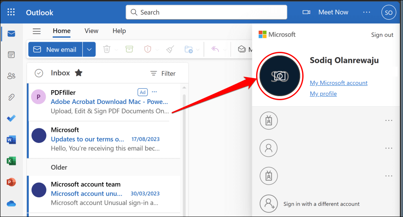Open PowerPoint from the sidebar
The image size is (403, 217).
point(11,182)
